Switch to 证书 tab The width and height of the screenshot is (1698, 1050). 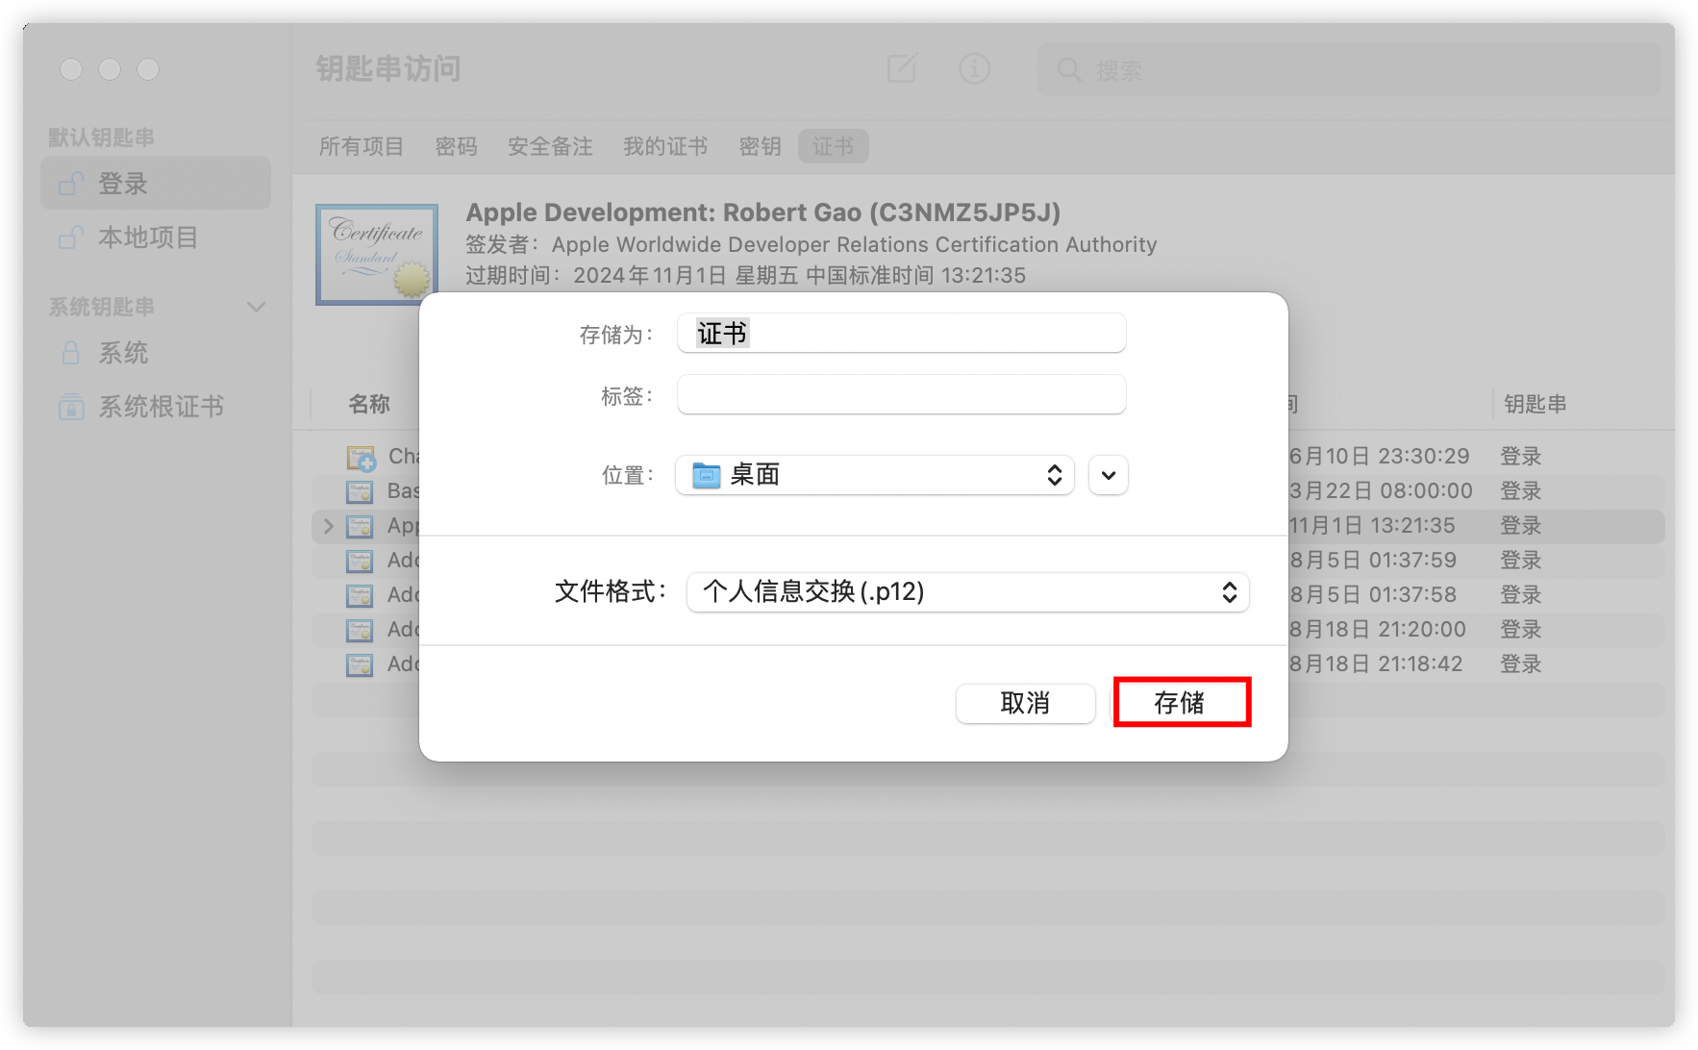click(x=833, y=146)
